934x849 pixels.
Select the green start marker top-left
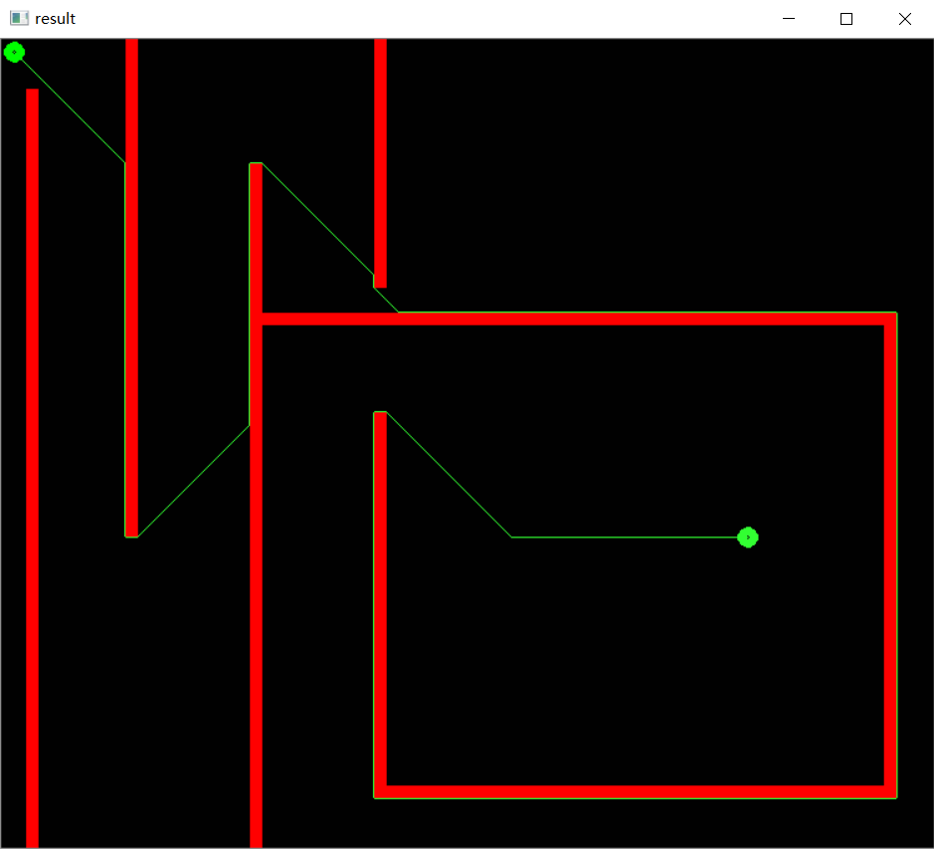click(x=14, y=52)
